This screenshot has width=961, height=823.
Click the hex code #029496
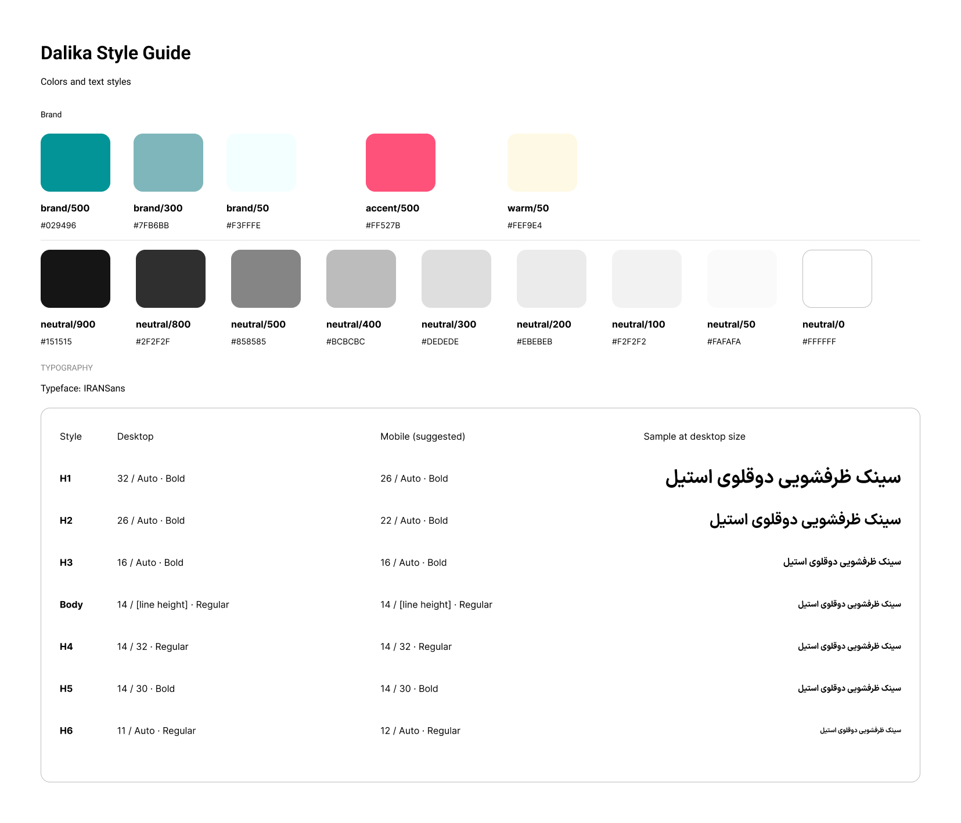pyautogui.click(x=58, y=225)
